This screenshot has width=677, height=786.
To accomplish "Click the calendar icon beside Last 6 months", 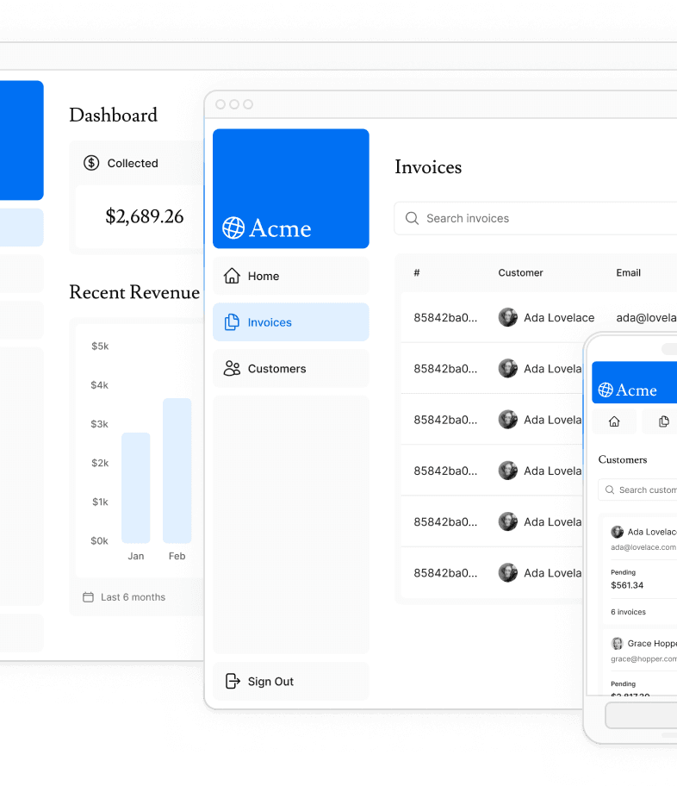I will [x=88, y=597].
